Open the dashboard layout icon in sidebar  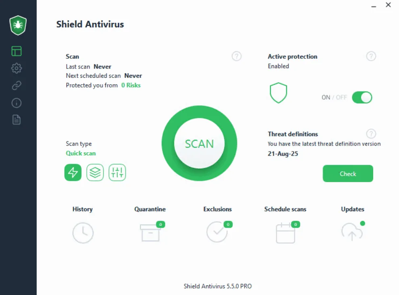coord(17,51)
